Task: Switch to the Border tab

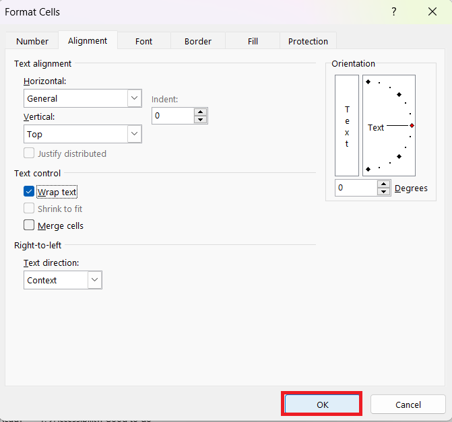Action: coord(198,41)
